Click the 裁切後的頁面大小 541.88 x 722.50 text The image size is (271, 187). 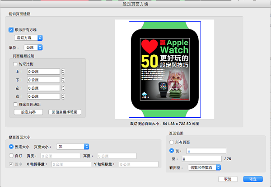click(164, 124)
